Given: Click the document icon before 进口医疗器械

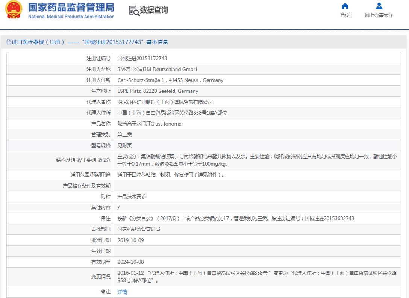Looking at the screenshot, I should (9, 42).
